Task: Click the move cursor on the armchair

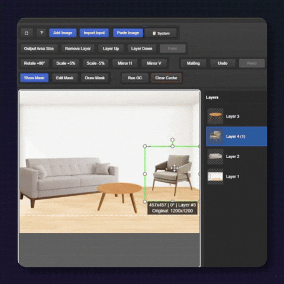Action: point(175,168)
